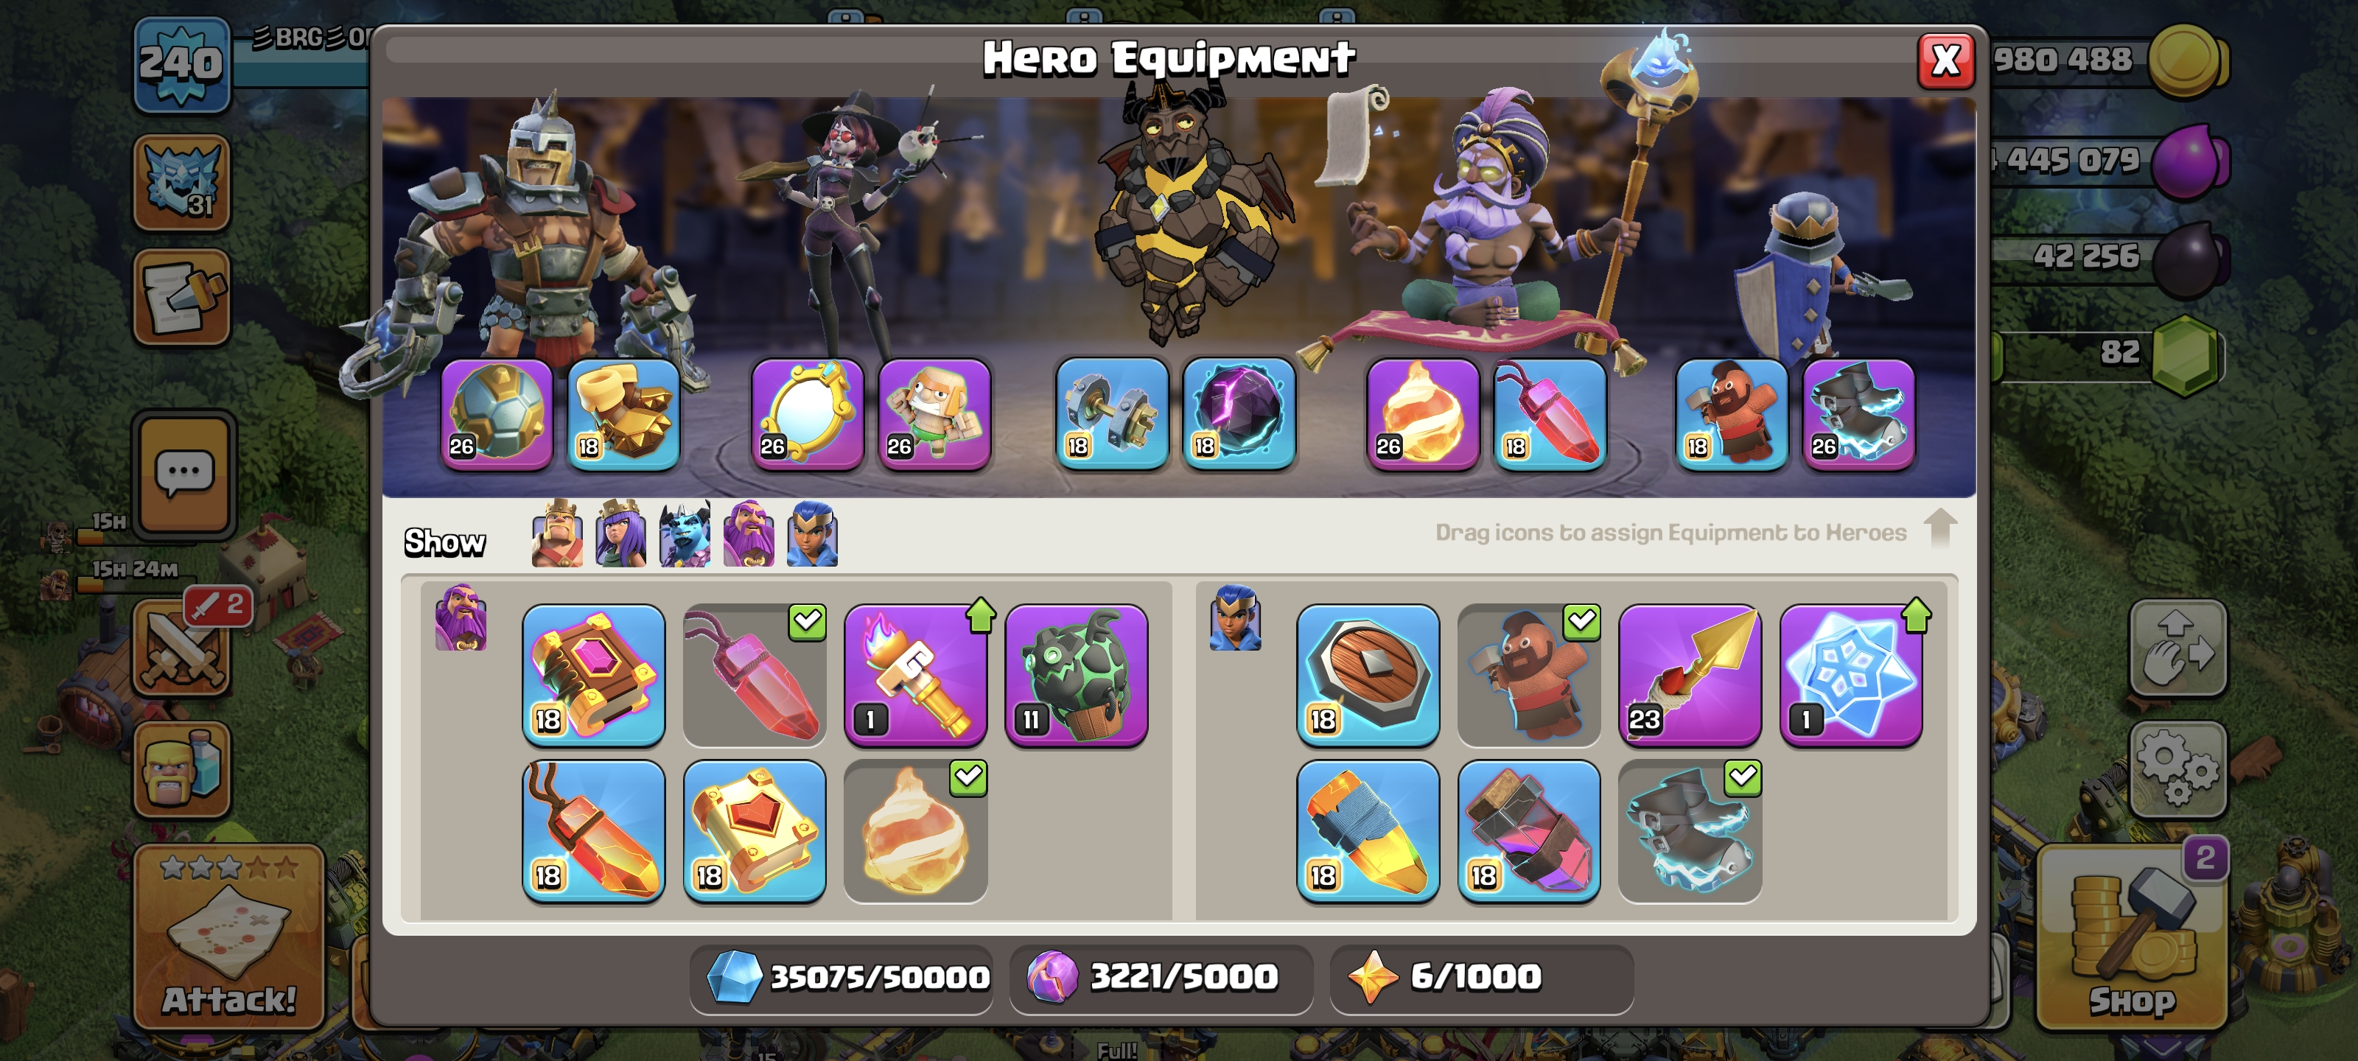Upgrade the Snowflake equipment with green arrow

(1851, 675)
